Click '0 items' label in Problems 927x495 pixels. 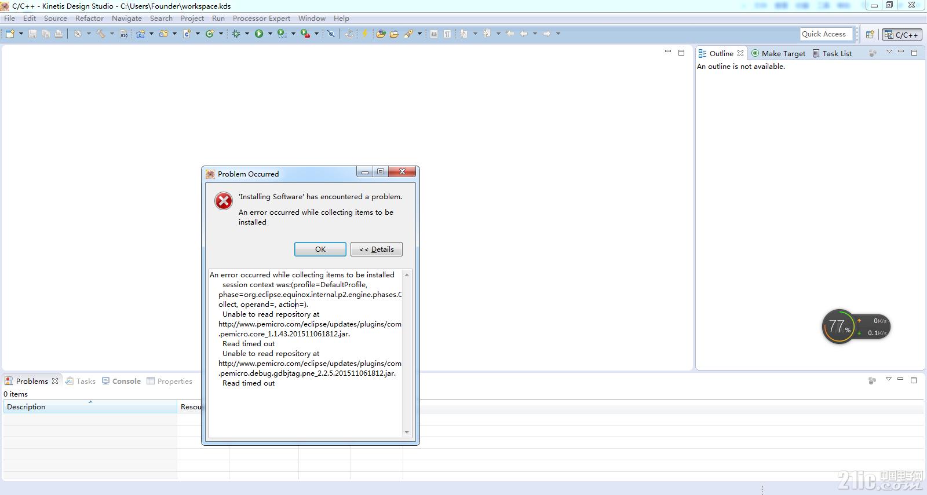[16, 394]
